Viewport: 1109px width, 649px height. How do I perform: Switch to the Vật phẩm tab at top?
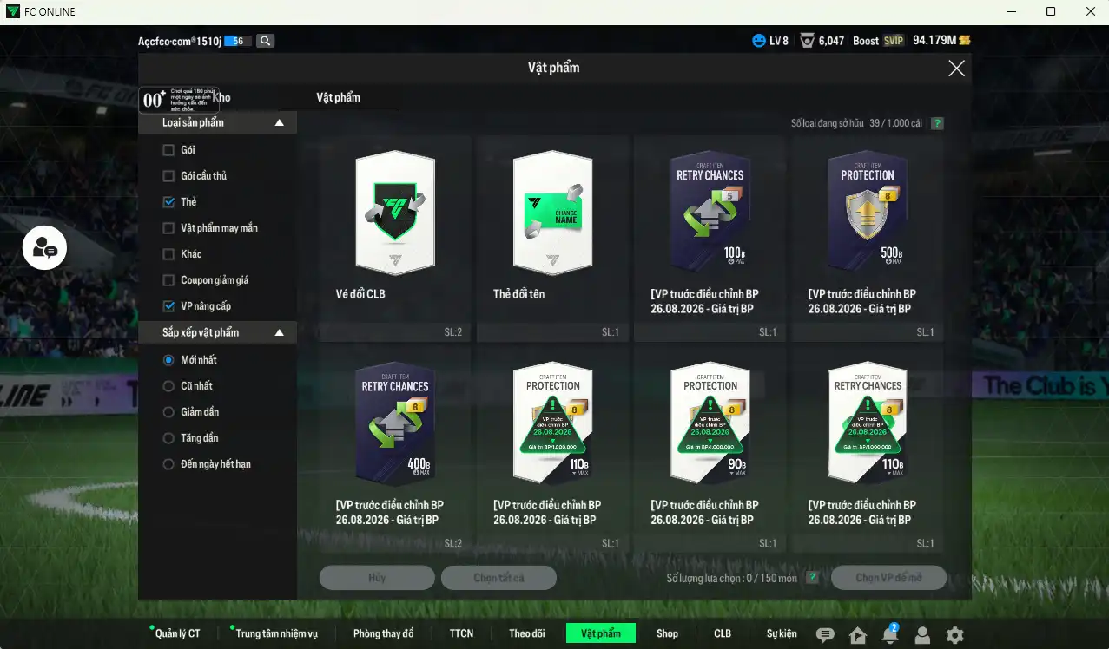(338, 98)
